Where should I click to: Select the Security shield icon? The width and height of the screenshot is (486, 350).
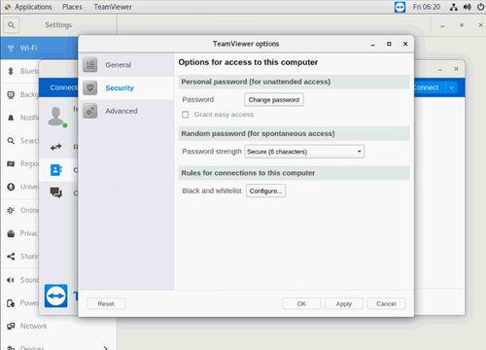[x=89, y=87]
